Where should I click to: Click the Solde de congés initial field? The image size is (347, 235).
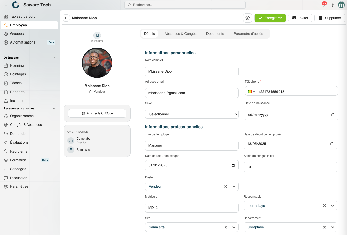290,167
